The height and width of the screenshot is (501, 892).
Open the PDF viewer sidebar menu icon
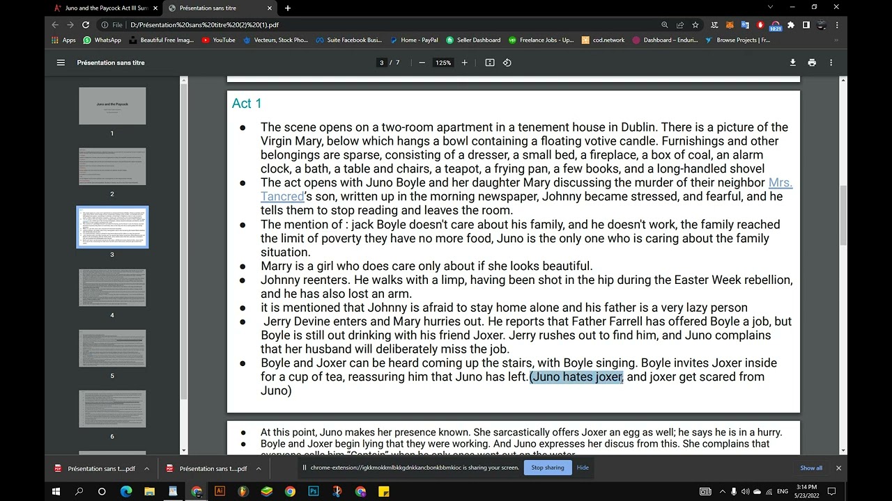click(61, 63)
